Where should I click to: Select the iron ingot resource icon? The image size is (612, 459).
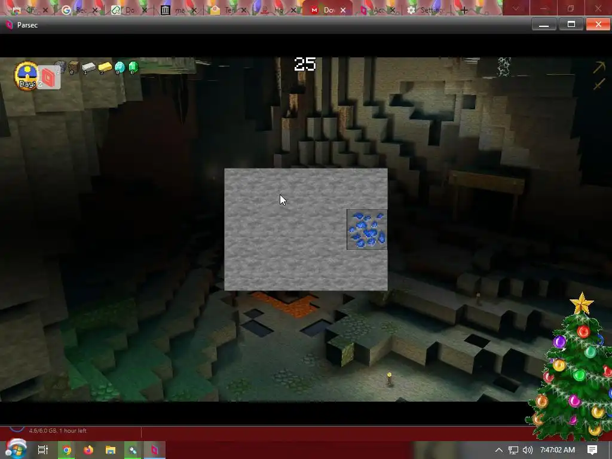(88, 68)
